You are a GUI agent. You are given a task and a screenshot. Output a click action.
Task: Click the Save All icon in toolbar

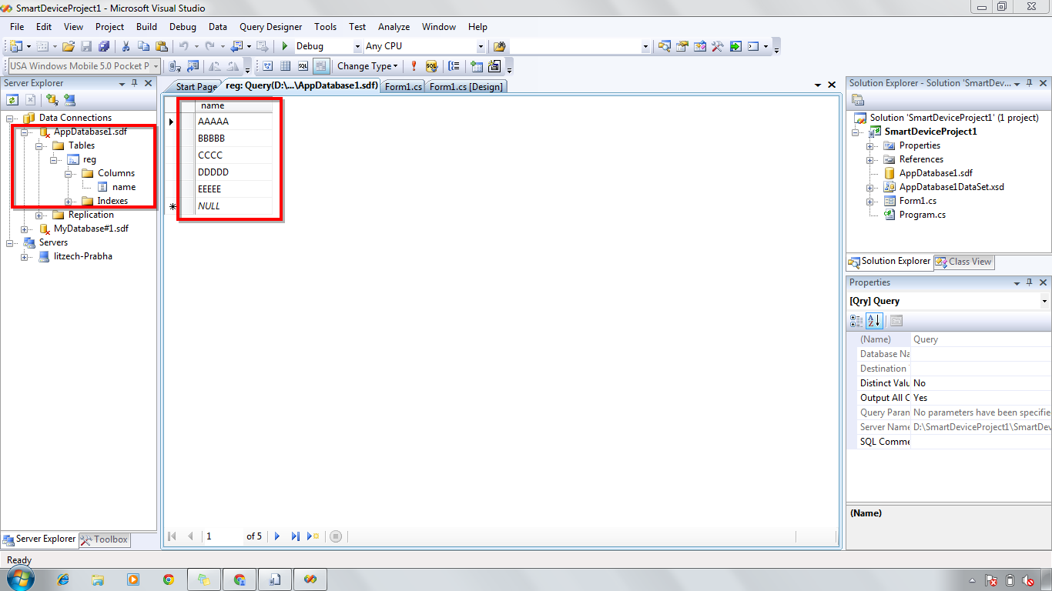click(x=104, y=46)
